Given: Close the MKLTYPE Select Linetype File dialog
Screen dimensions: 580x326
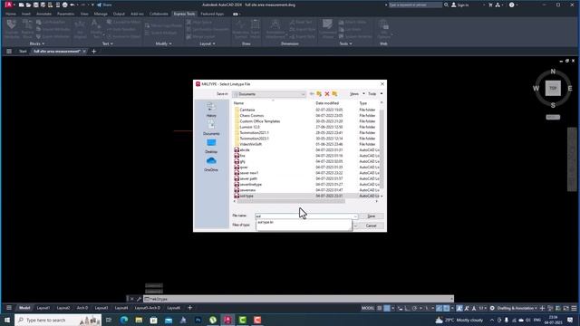Looking at the screenshot, I should tap(382, 84).
